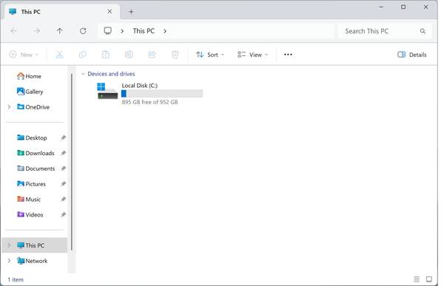Unpin Downloads using its pin icon
Viewport: 444px width, 286px height.
[x=64, y=153]
